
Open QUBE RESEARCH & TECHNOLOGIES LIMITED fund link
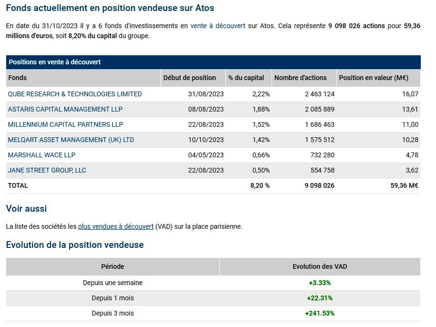coord(75,94)
